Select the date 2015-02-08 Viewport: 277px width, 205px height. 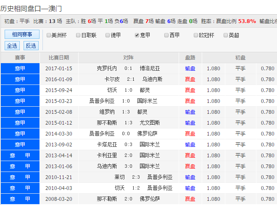[x=59, y=112]
